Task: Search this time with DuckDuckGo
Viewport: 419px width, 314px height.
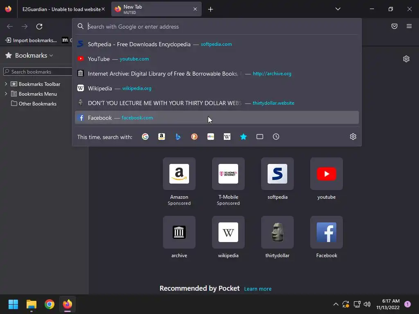Action: pyautogui.click(x=194, y=137)
